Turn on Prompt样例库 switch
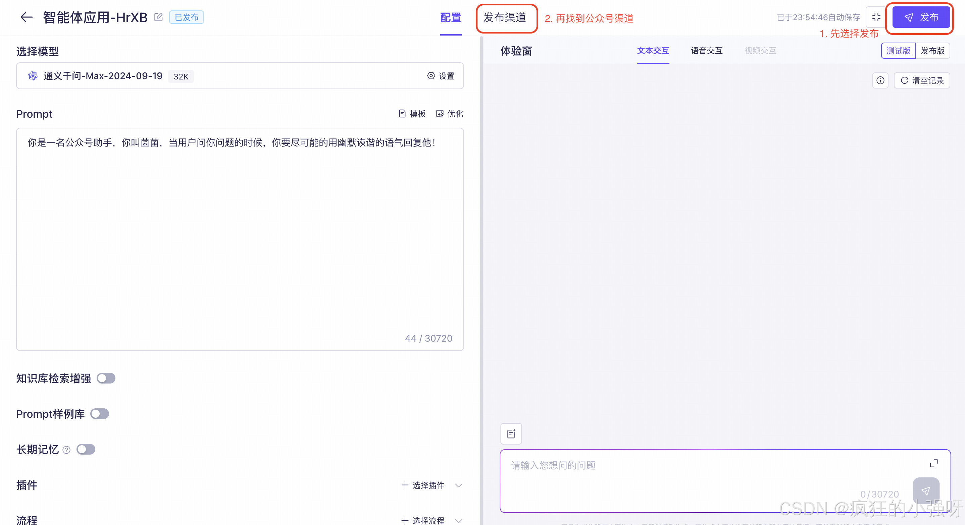 (100, 414)
